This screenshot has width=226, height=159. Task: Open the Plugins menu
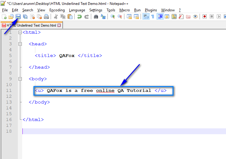point(151,10)
